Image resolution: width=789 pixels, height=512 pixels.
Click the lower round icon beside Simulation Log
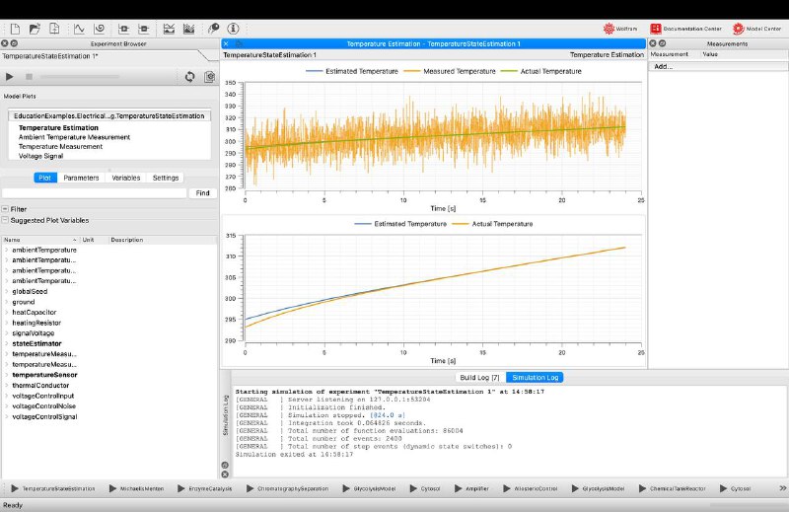(x=225, y=475)
